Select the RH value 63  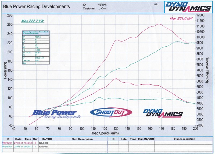36,39
